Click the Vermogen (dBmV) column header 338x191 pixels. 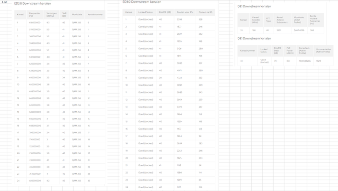51,15
